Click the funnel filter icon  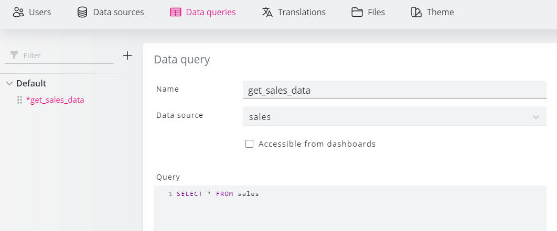tap(14, 56)
